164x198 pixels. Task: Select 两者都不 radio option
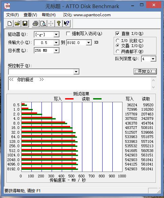(117, 51)
